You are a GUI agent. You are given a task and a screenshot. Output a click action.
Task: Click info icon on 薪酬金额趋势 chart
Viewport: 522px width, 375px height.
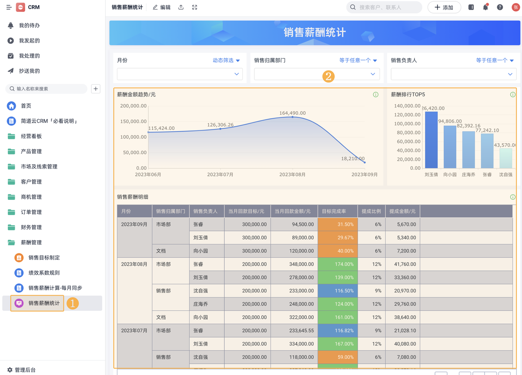(376, 95)
